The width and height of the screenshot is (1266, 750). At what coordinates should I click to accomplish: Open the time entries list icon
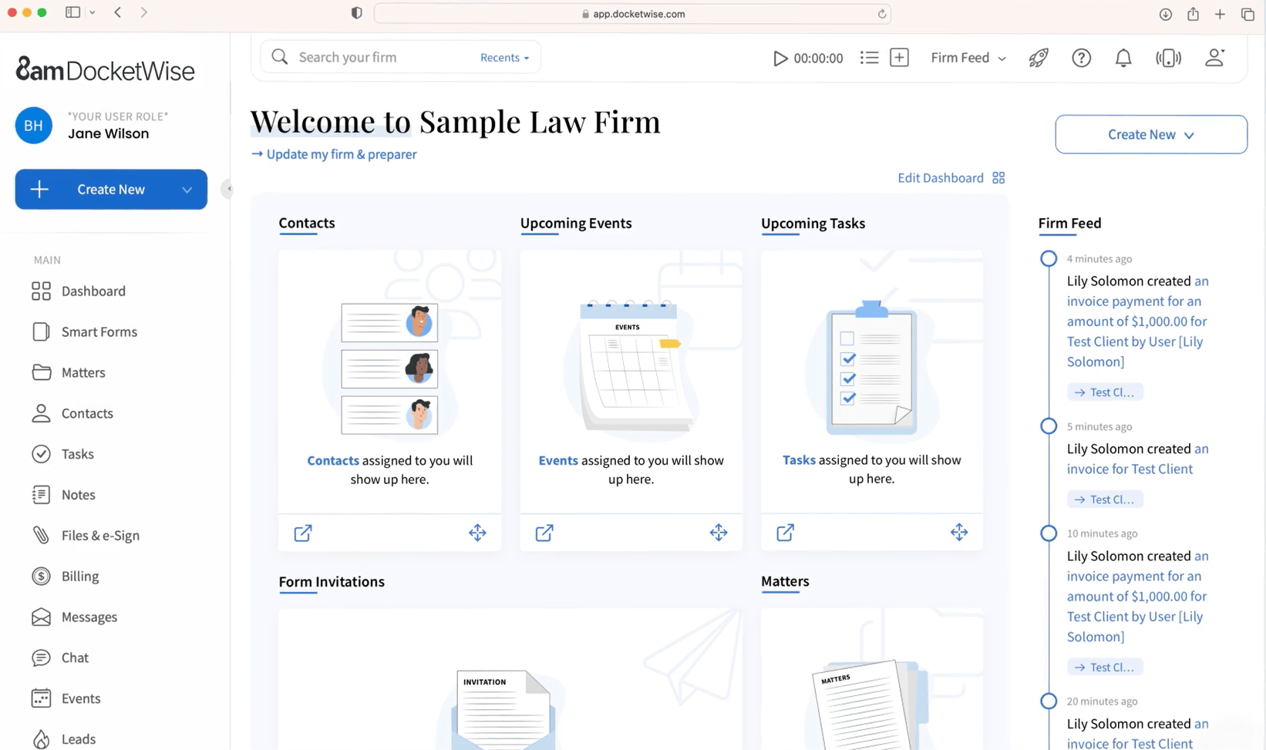click(x=869, y=58)
